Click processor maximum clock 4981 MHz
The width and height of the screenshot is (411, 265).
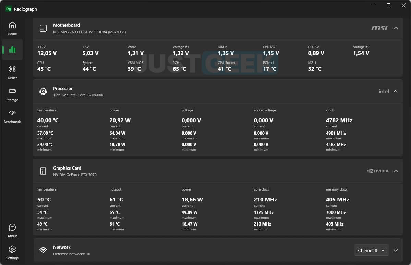pos(336,133)
